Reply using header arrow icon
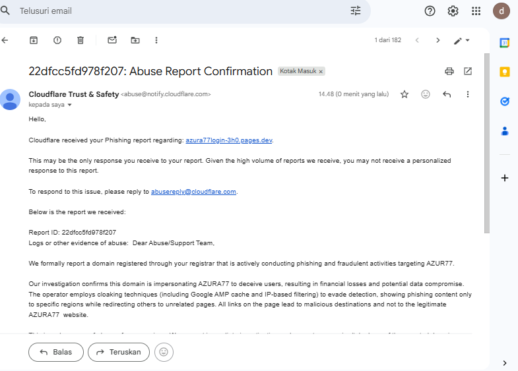 (x=447, y=94)
